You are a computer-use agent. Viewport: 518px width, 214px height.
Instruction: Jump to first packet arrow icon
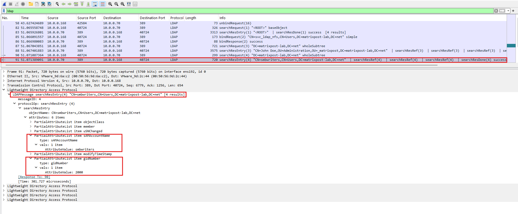coord(82,4)
